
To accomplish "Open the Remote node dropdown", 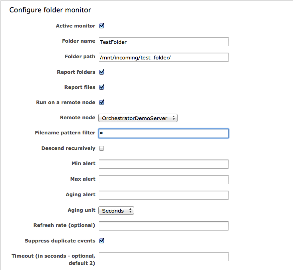I will pyautogui.click(x=138, y=118).
